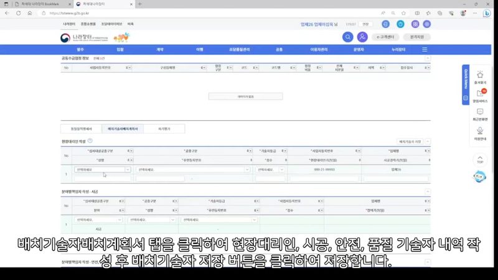Click the browser home icon
Image resolution: width=498 pixels, height=280 pixels.
point(29,13)
